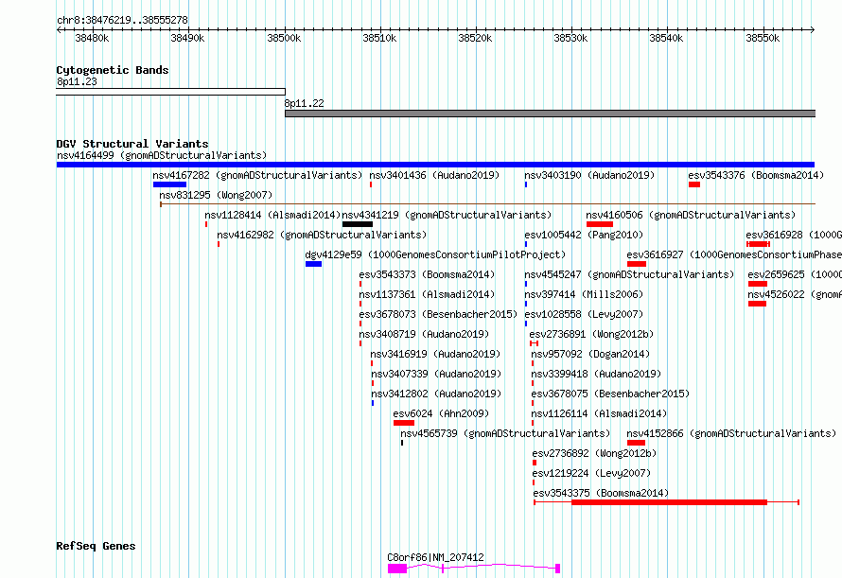
Task: Open nsv3403190 (Audano2019) variant
Action: coord(589,175)
